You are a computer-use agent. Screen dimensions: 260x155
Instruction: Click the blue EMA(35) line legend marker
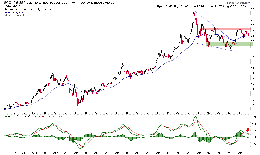[6, 12]
